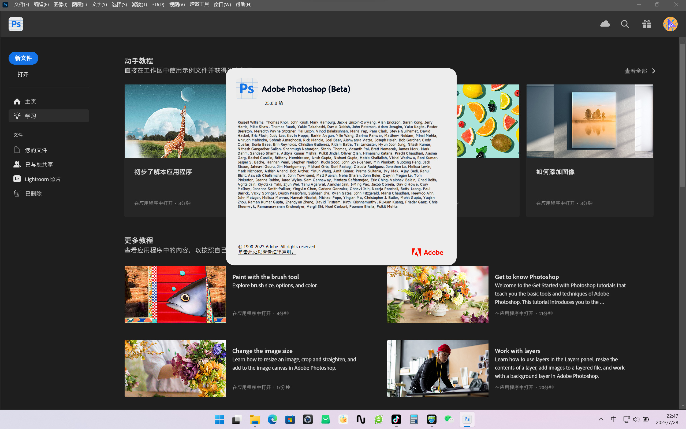
Task: Open Microsoft Store from the taskbar
Action: coord(290,419)
